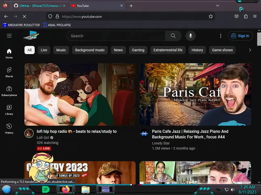The width and height of the screenshot is (261, 195).
Task: Click Lonely Star channel avatar
Action: pyautogui.click(x=144, y=133)
